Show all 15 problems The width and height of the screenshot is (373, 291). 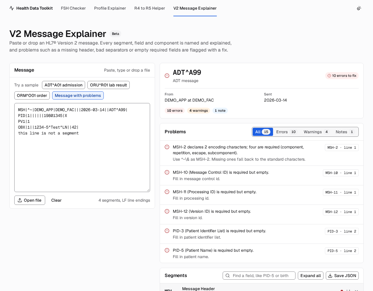[263, 132]
